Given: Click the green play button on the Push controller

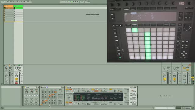Looking at the screenshot, I should pyautogui.click(x=120, y=58).
